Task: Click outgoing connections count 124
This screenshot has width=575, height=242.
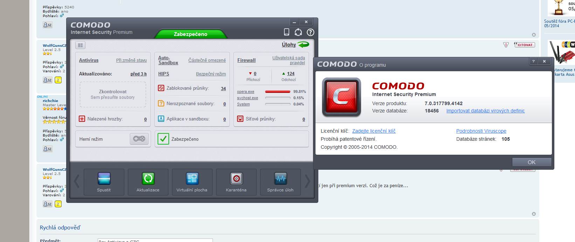Action: pos(291,74)
